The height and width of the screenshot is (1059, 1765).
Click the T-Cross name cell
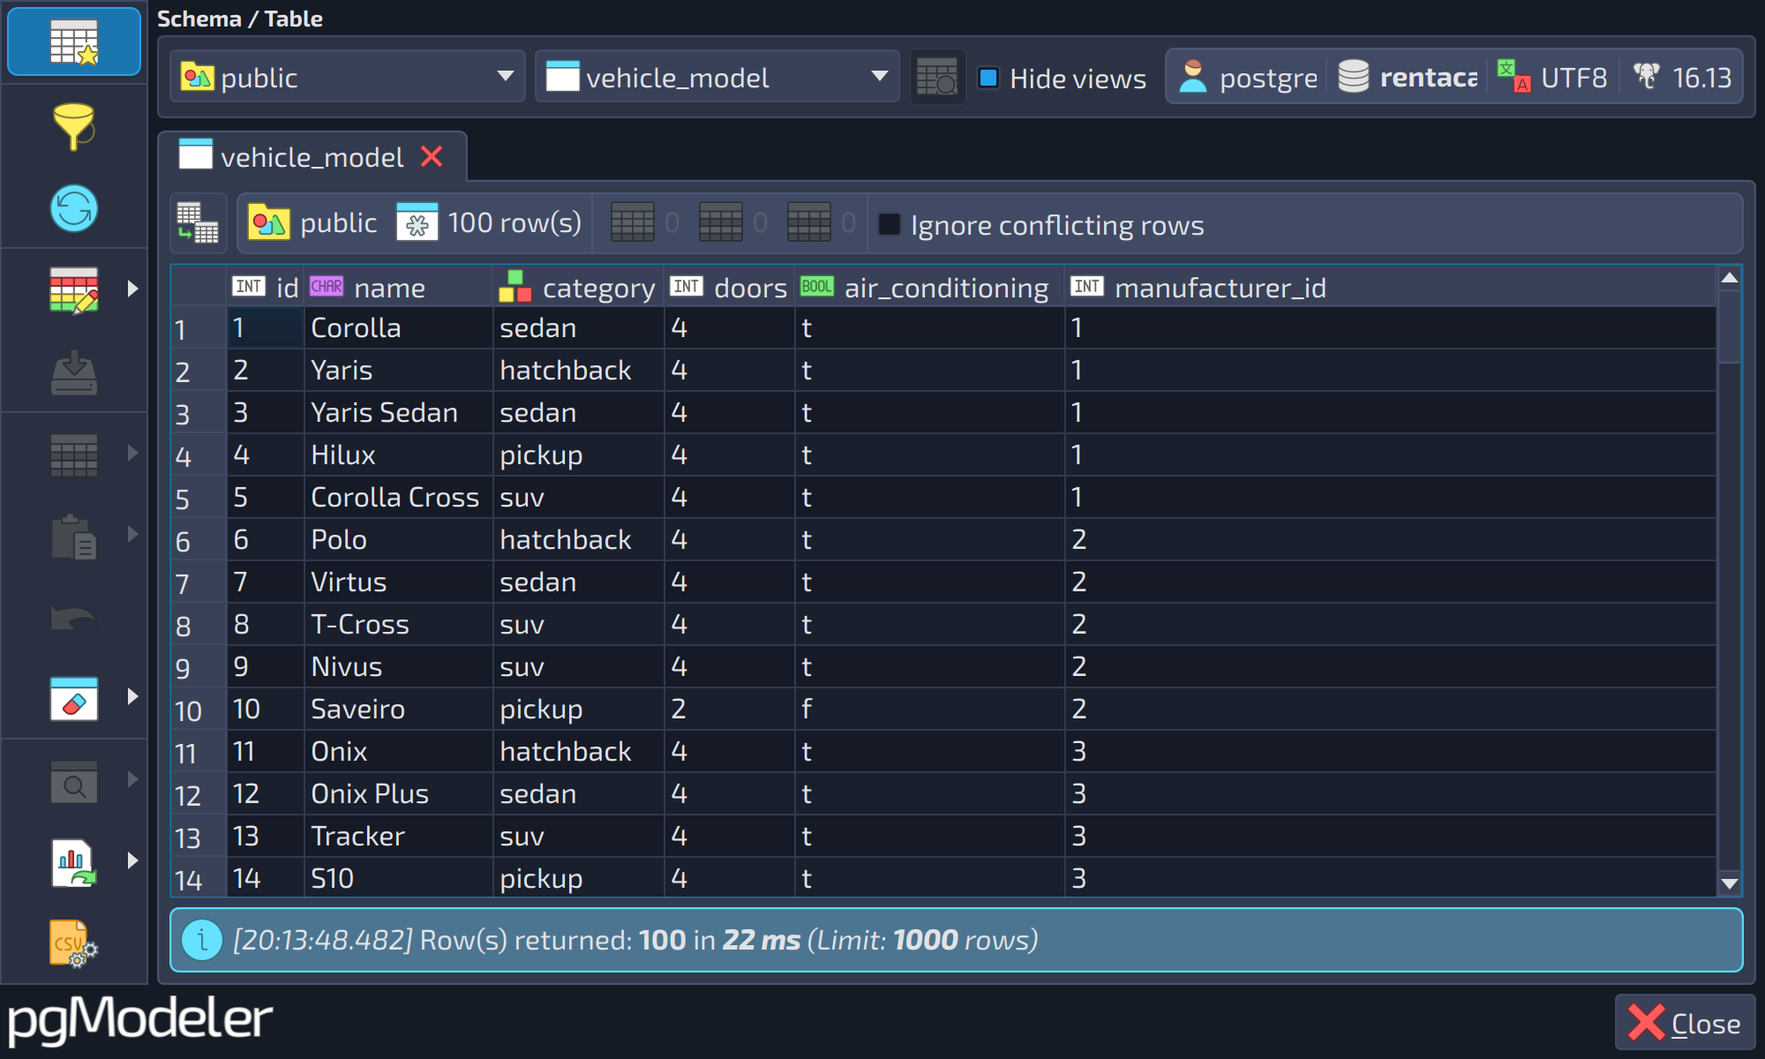(x=398, y=624)
